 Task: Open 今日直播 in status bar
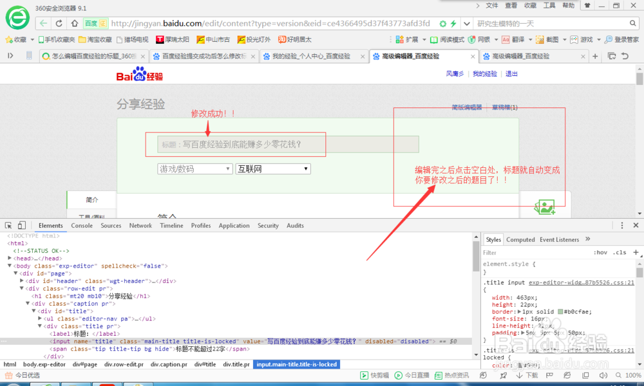point(412,375)
